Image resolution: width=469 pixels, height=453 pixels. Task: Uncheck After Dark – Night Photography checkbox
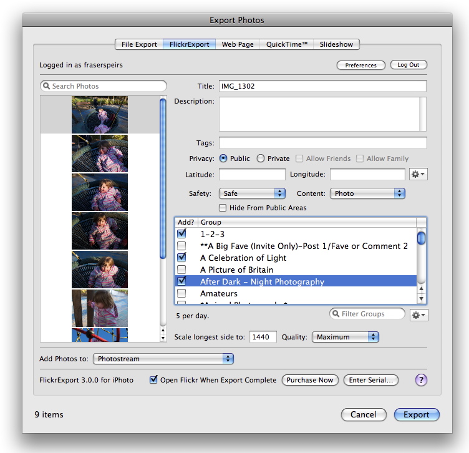coord(181,281)
